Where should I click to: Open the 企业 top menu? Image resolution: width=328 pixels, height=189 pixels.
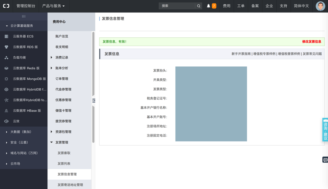tap(269, 6)
